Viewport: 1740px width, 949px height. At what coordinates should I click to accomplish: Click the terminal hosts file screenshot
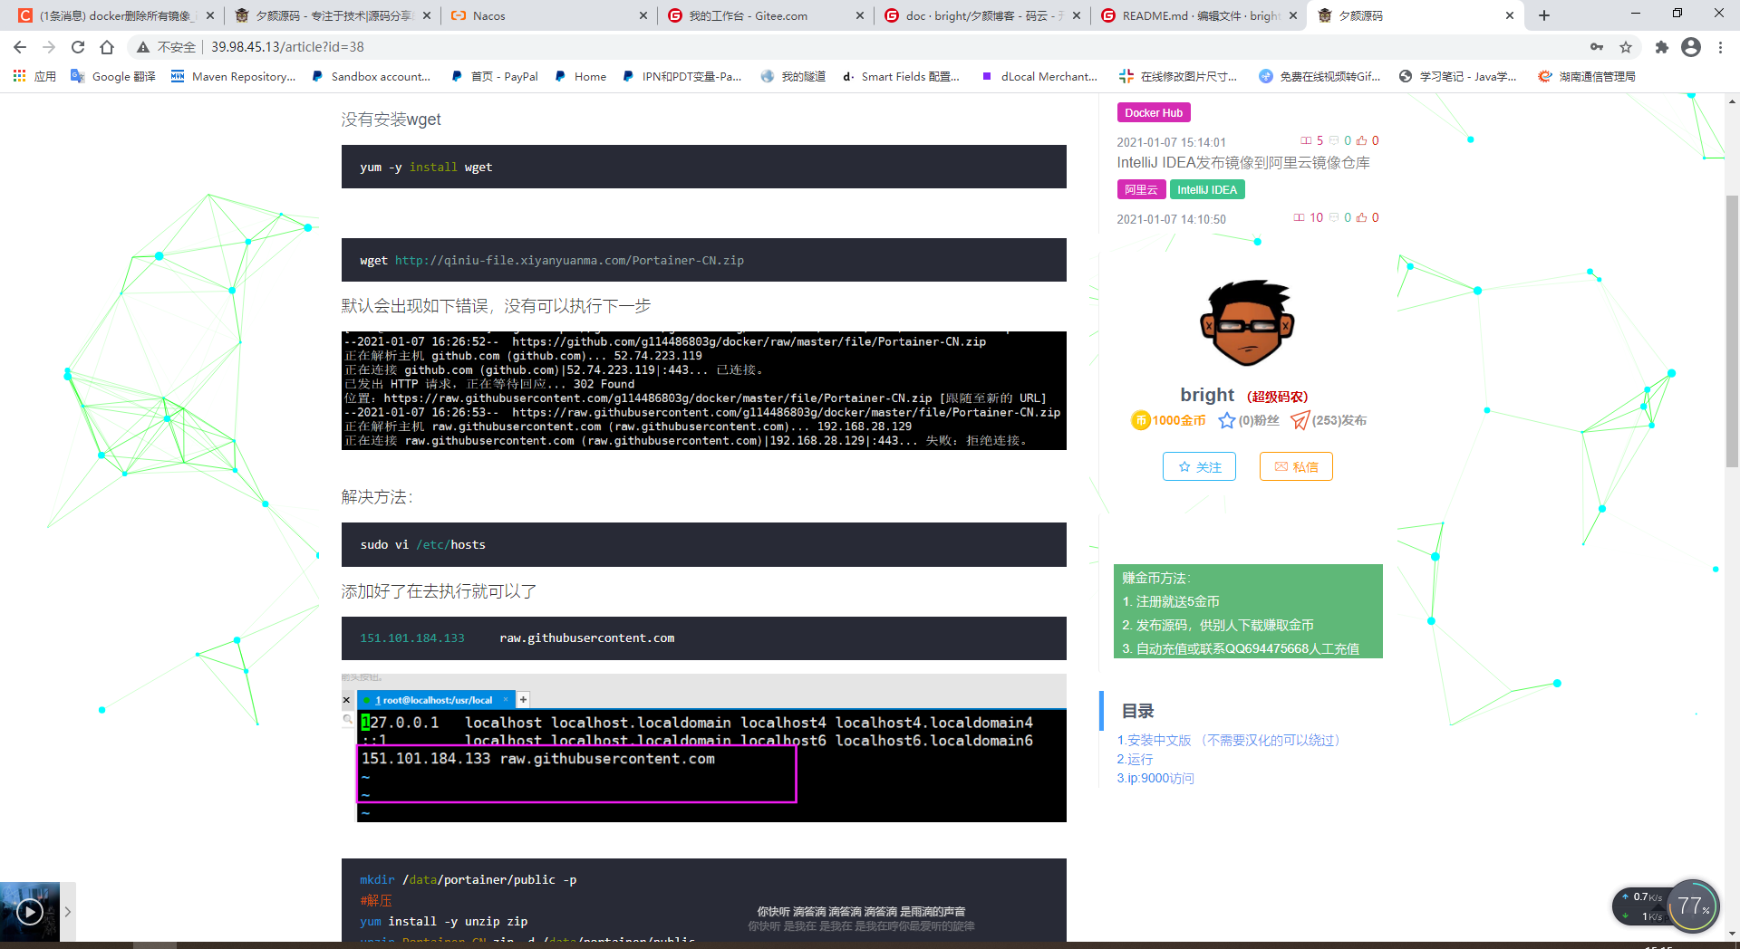point(704,748)
